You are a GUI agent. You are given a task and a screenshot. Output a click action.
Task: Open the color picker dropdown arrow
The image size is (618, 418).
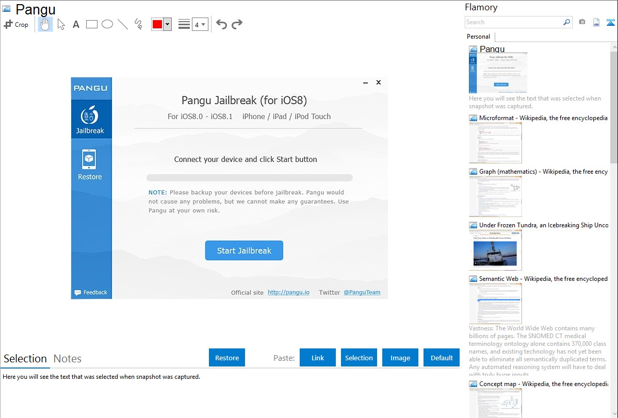tap(167, 24)
